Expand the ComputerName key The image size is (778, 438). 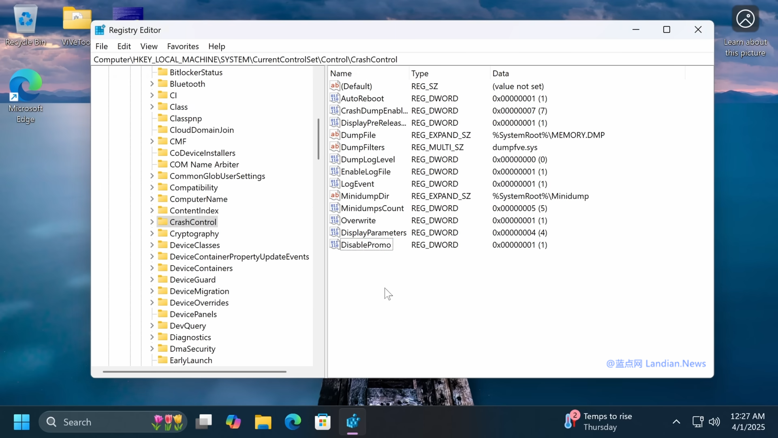point(152,199)
